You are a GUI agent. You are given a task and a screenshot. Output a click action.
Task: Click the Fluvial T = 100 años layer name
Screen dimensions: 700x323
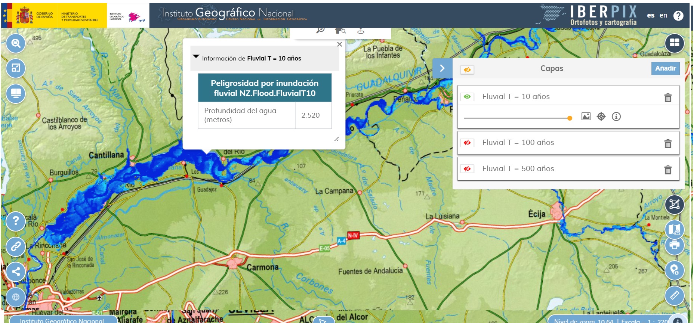tap(518, 142)
